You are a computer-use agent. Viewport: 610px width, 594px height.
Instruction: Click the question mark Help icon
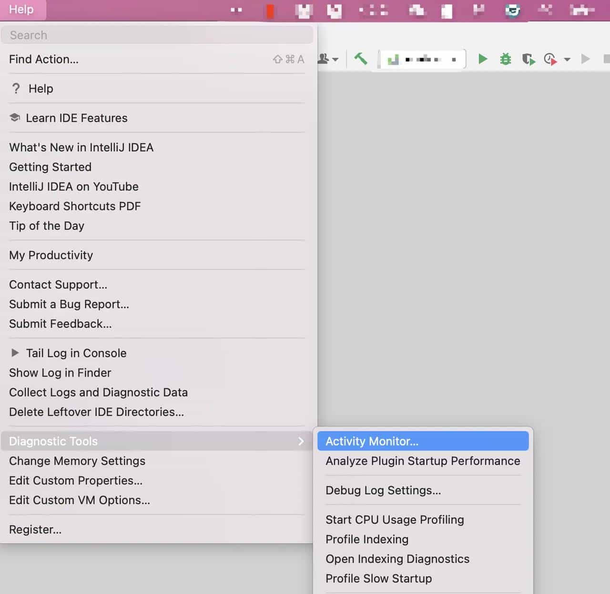click(16, 88)
